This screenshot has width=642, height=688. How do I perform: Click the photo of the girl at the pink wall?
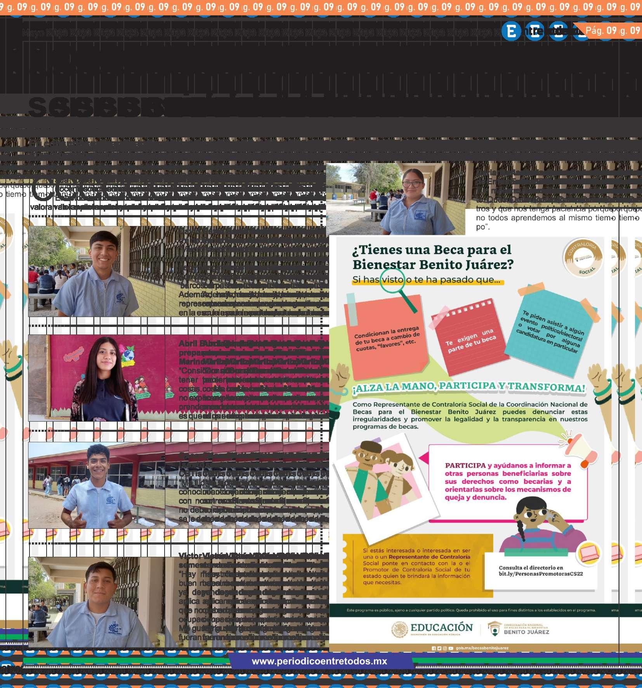pyautogui.click(x=97, y=378)
